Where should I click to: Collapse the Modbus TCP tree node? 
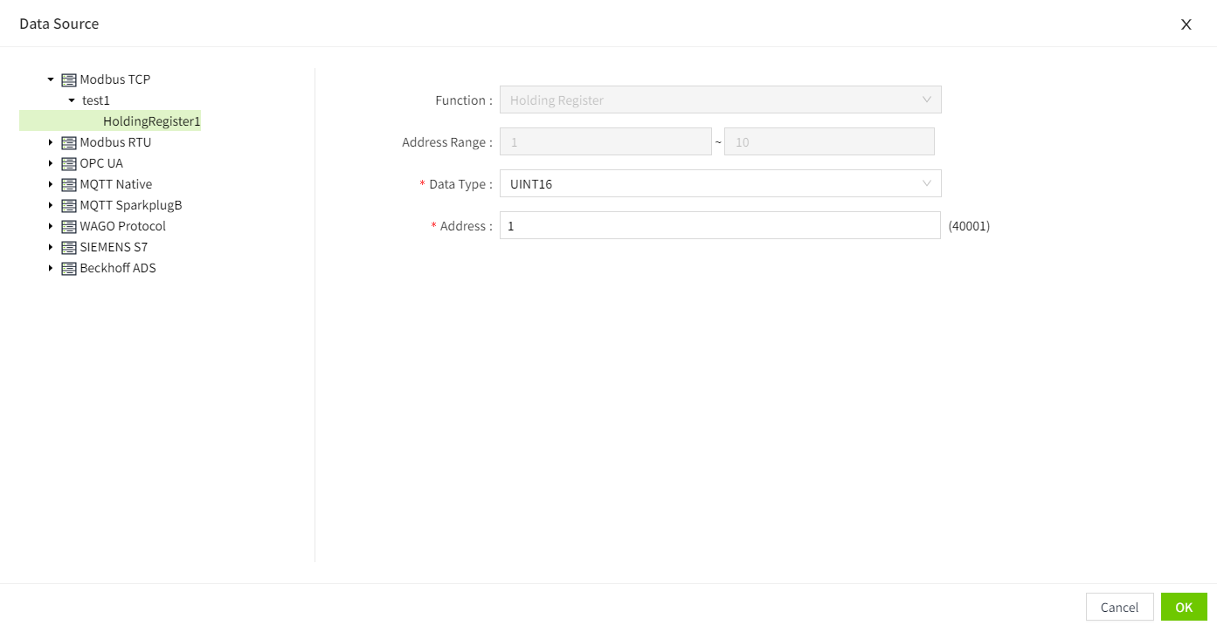click(x=51, y=79)
